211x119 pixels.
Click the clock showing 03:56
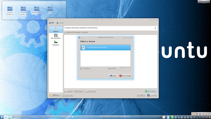tap(205, 117)
